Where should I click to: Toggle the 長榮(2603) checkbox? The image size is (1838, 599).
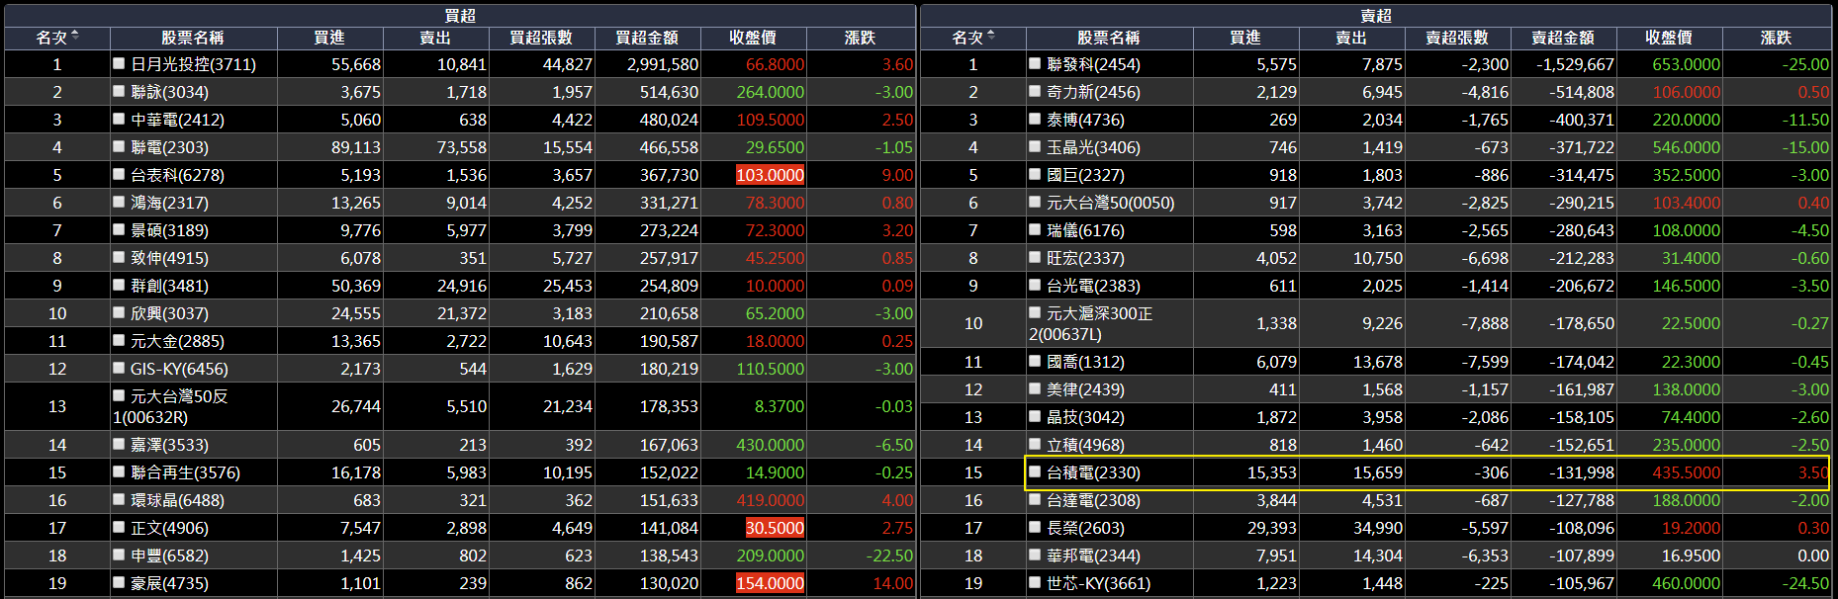pyautogui.click(x=1035, y=527)
